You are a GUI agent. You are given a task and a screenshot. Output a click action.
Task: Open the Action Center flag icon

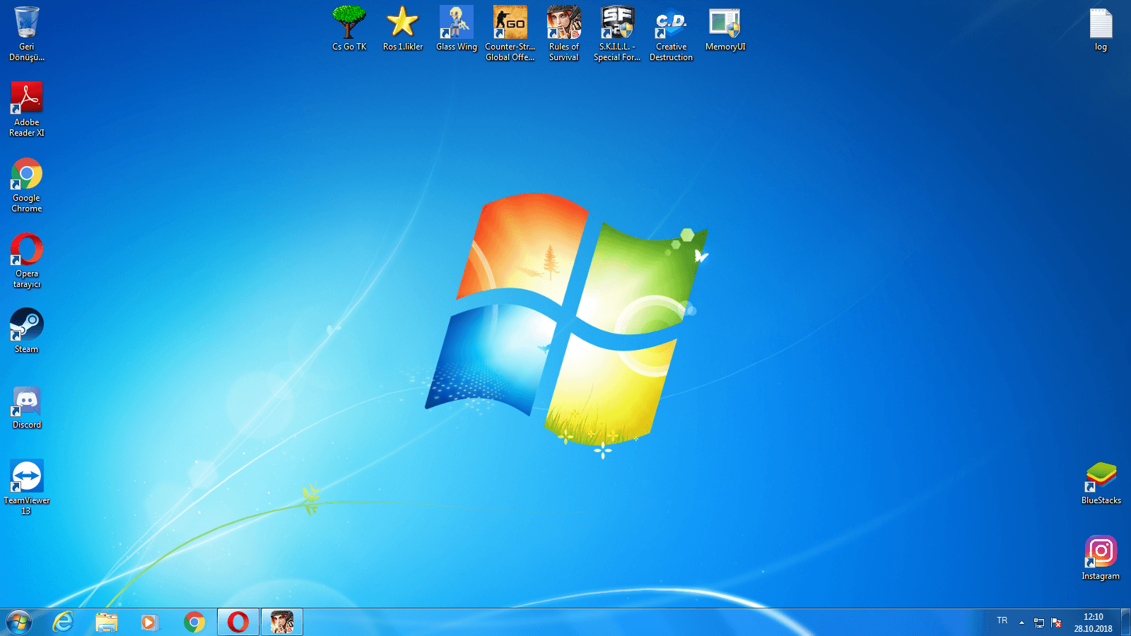pyautogui.click(x=1056, y=623)
